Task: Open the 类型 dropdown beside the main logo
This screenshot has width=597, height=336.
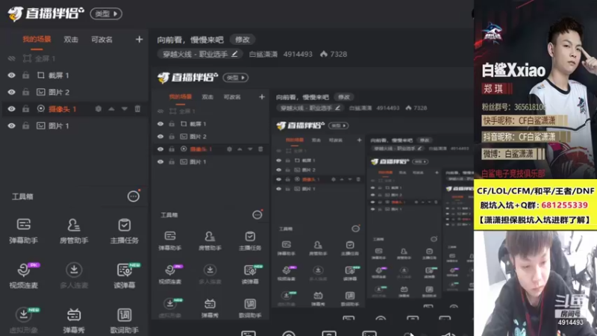Action: coord(106,14)
